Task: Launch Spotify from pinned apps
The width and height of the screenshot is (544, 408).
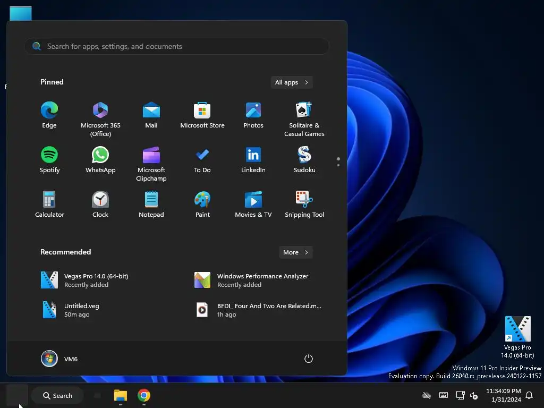Action: [49, 160]
